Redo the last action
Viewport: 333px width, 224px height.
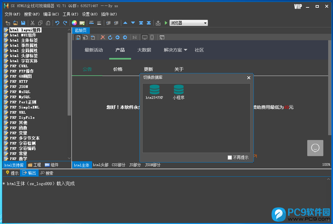pyautogui.click(x=65, y=23)
